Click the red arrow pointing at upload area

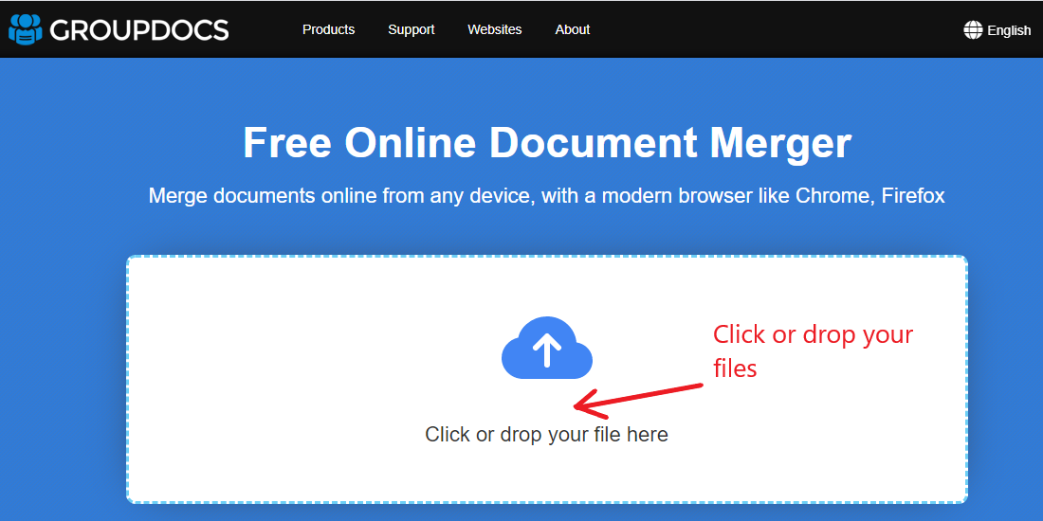tap(645, 396)
